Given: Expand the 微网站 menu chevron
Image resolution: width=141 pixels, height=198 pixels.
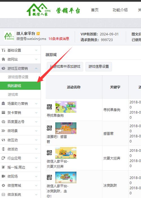Looking at the screenshot, I should [x=36, y=59].
